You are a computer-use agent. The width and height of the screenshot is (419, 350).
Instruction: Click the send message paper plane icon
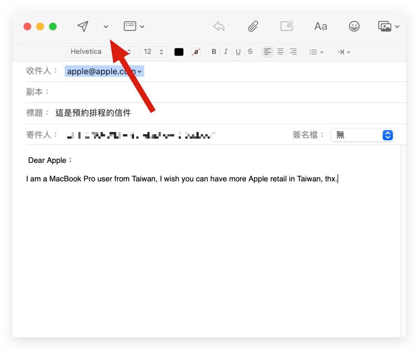(x=83, y=26)
